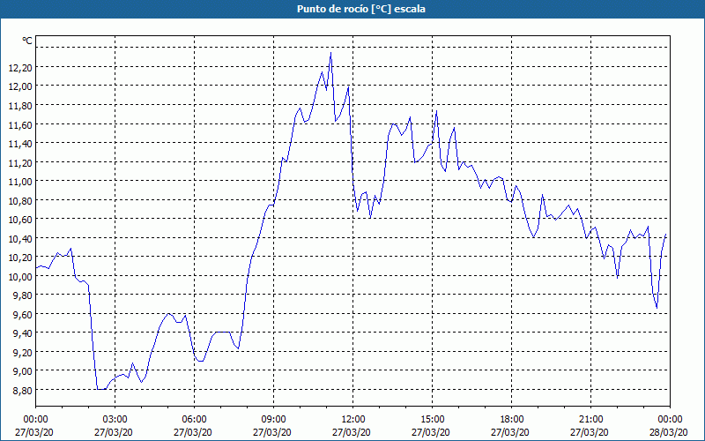
Task: Click the 10,60 y-axis label
Action: click(20, 220)
